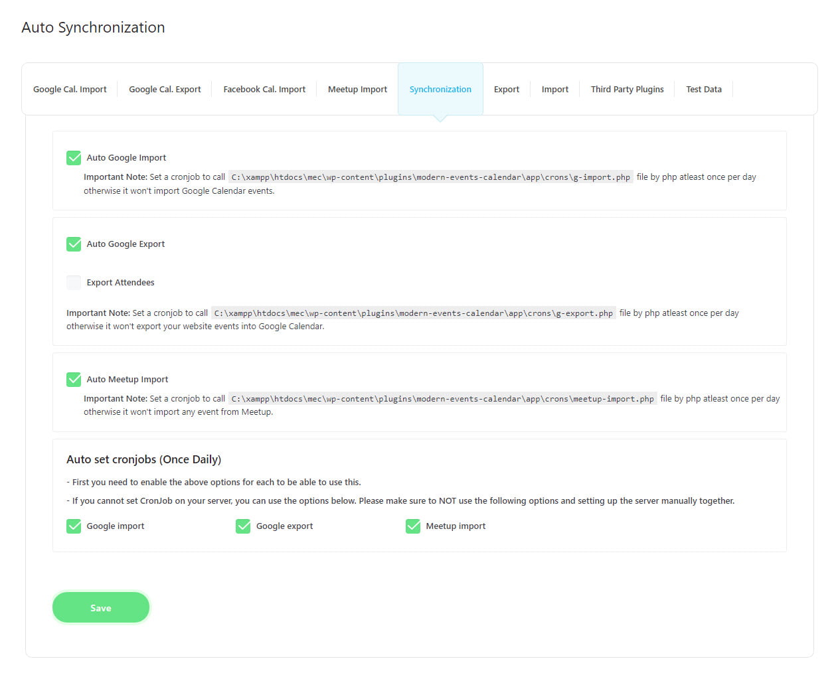Click the Synchronization tab
Screen dimensions: 838x675
click(440, 90)
